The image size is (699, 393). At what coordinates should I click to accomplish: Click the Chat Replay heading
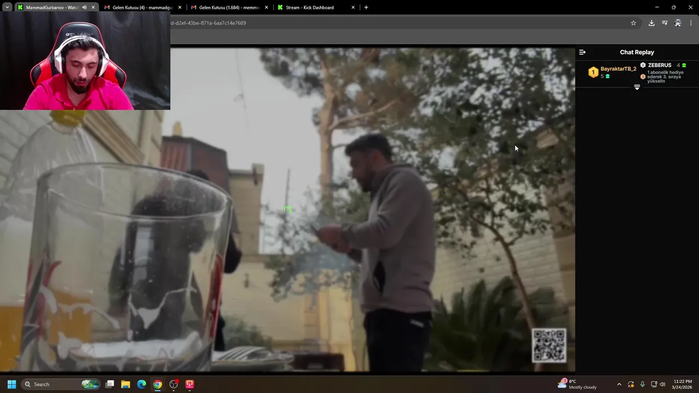(637, 52)
